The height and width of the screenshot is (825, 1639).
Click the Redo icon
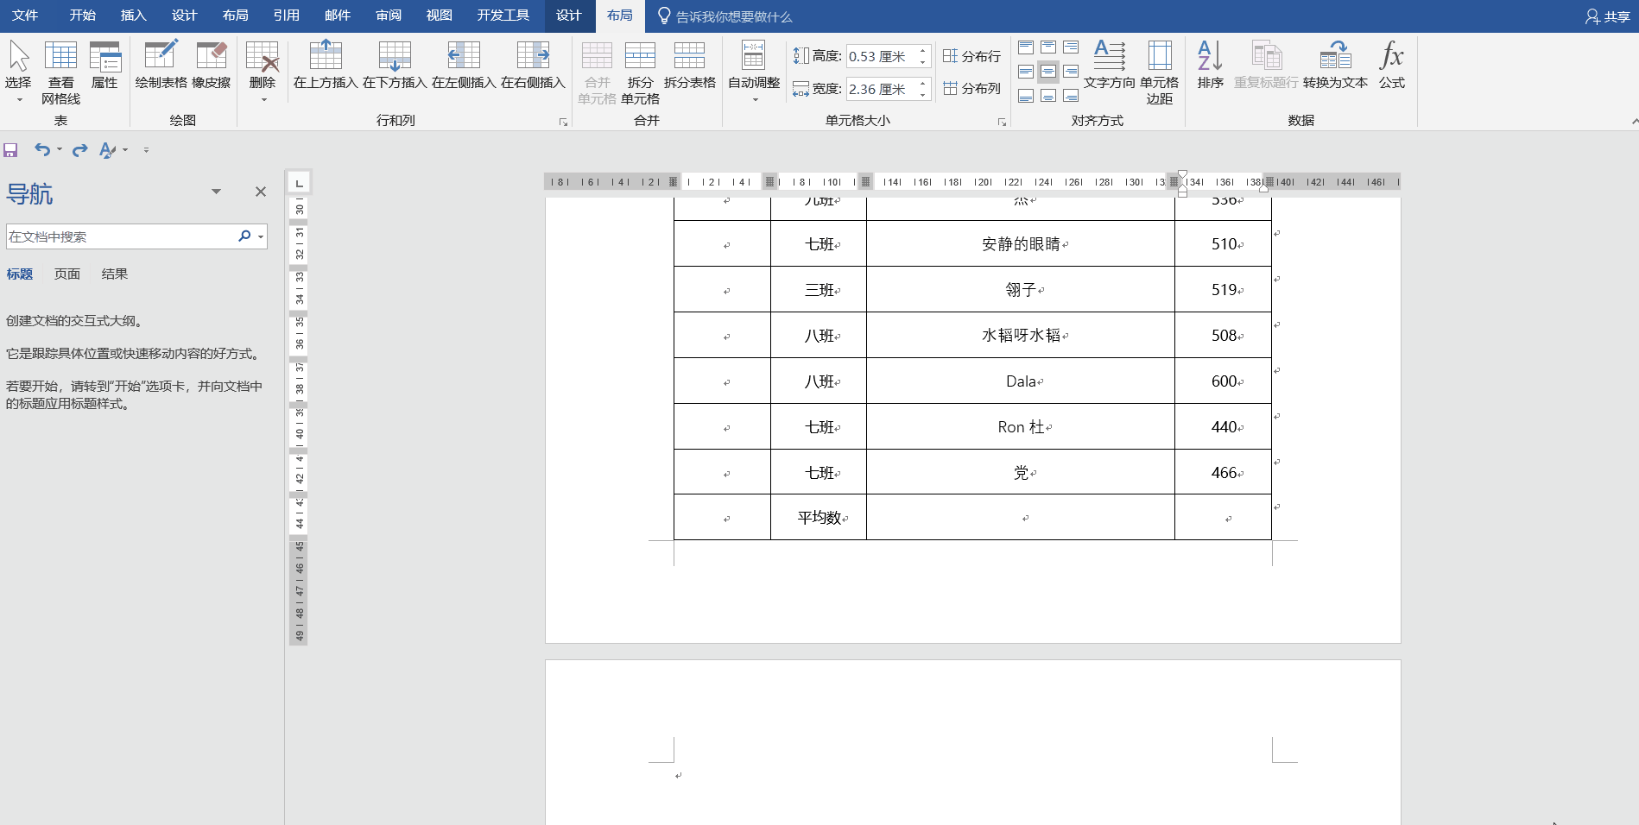point(79,150)
